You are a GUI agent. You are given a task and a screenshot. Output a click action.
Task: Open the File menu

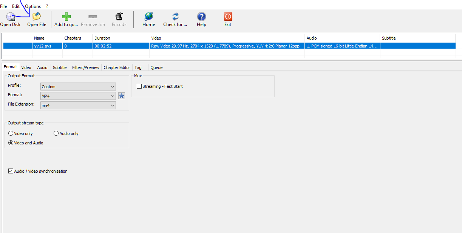coord(3,6)
